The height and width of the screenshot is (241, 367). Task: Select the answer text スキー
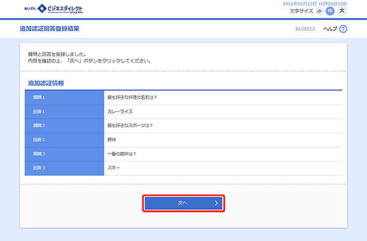pos(114,168)
